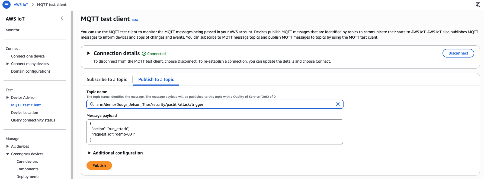
Task: Open Device Location page
Action: [x=25, y=113]
